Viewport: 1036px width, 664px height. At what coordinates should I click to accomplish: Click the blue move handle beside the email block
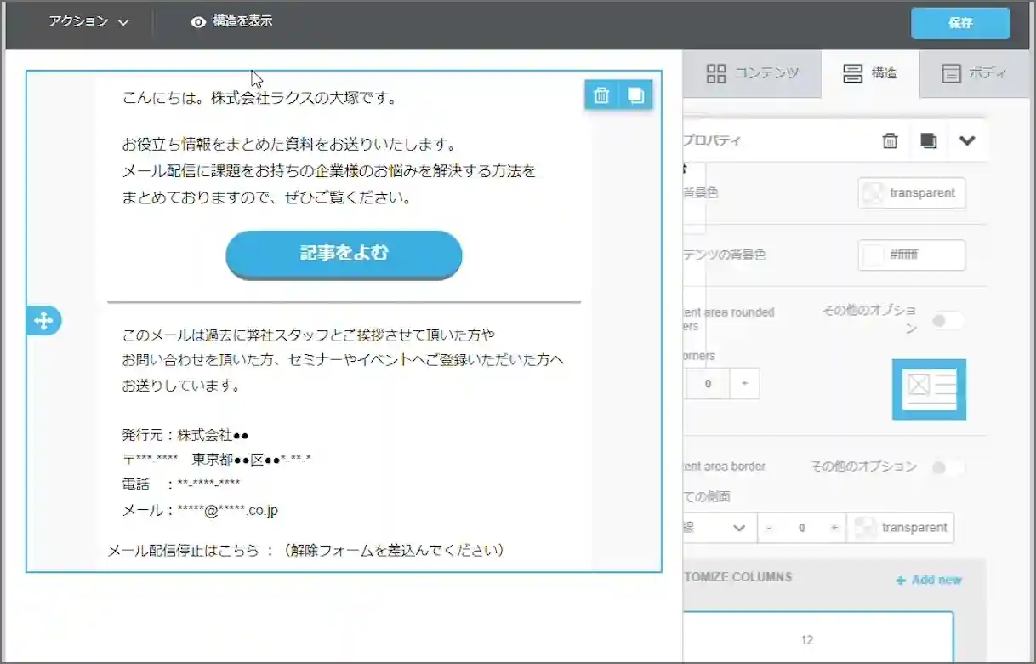click(x=43, y=320)
